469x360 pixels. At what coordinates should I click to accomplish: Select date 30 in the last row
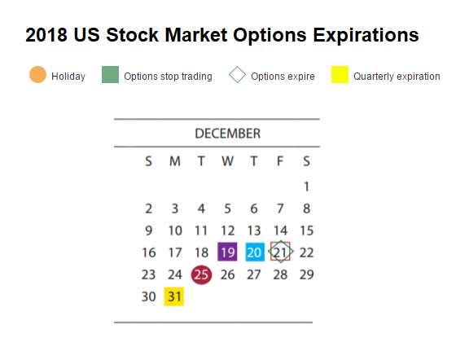point(149,296)
